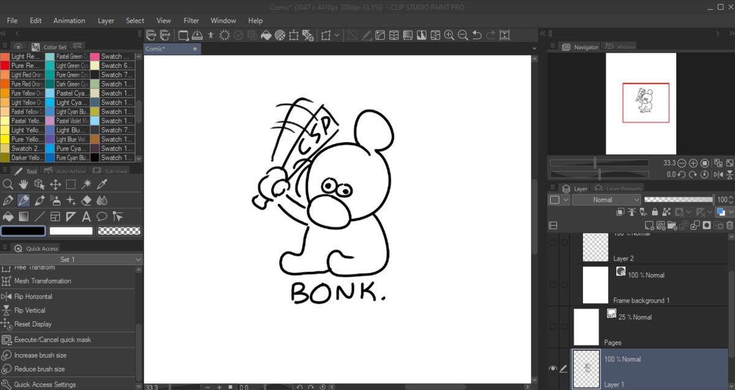Show Layer 2 via its visibility box
This screenshot has width=735, height=390.
pyautogui.click(x=553, y=243)
